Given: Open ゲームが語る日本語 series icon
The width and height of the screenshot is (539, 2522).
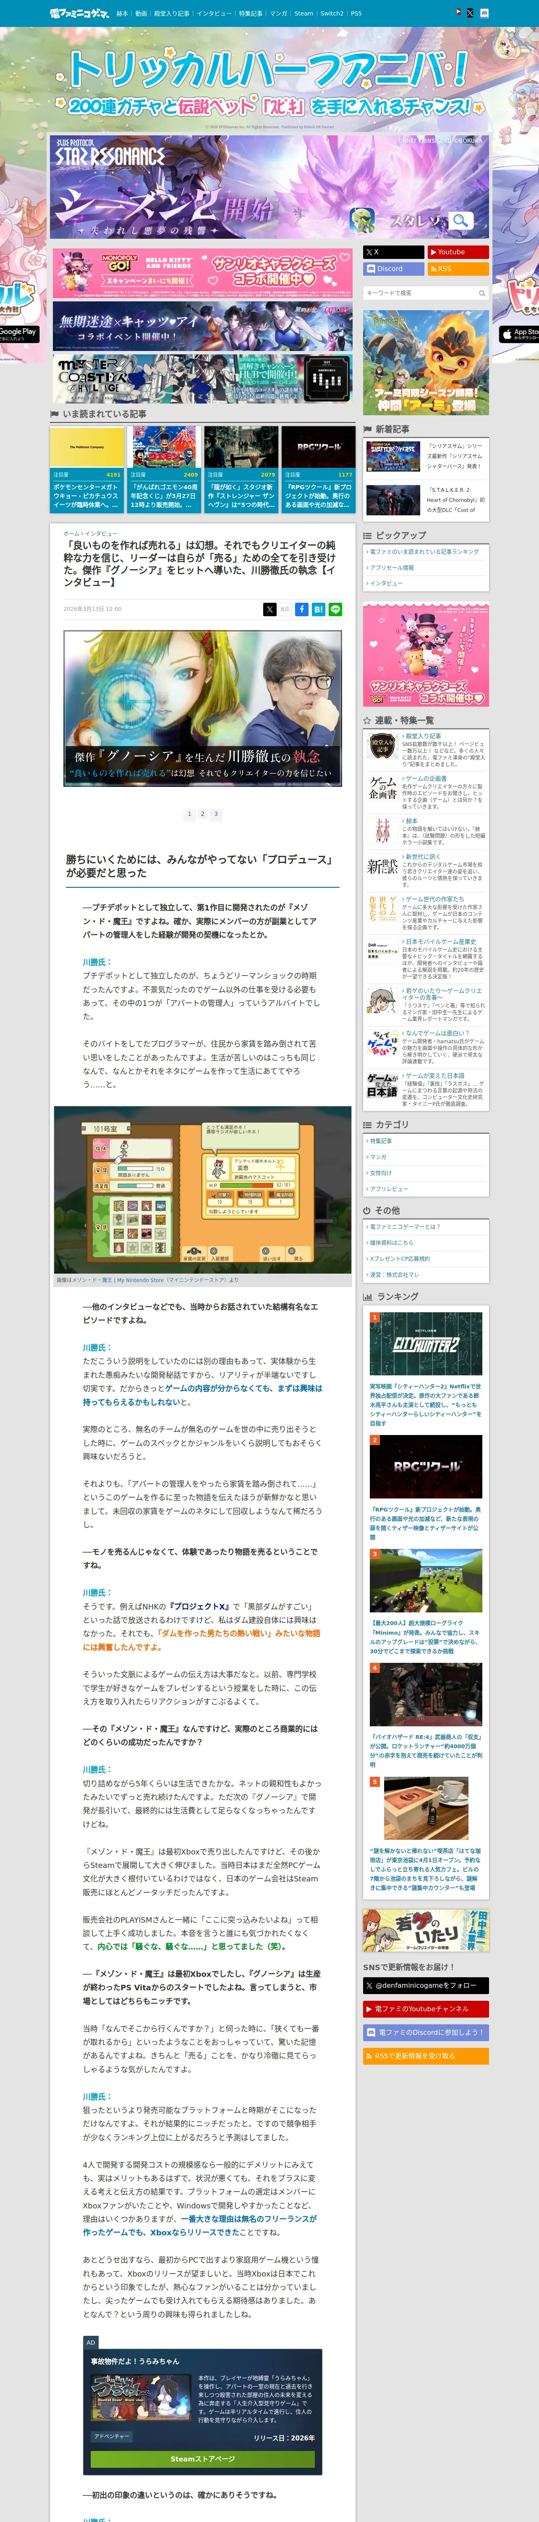Looking at the screenshot, I should (x=382, y=1086).
